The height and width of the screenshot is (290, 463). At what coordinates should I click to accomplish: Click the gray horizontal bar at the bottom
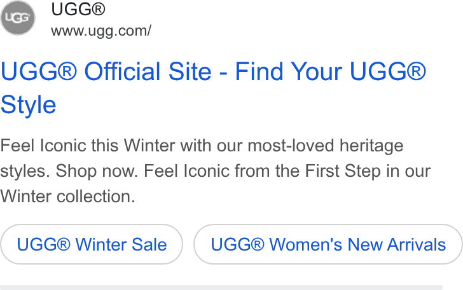pos(221,287)
